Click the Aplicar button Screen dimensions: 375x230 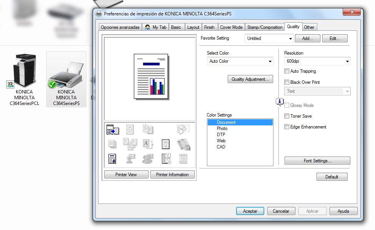(x=312, y=211)
